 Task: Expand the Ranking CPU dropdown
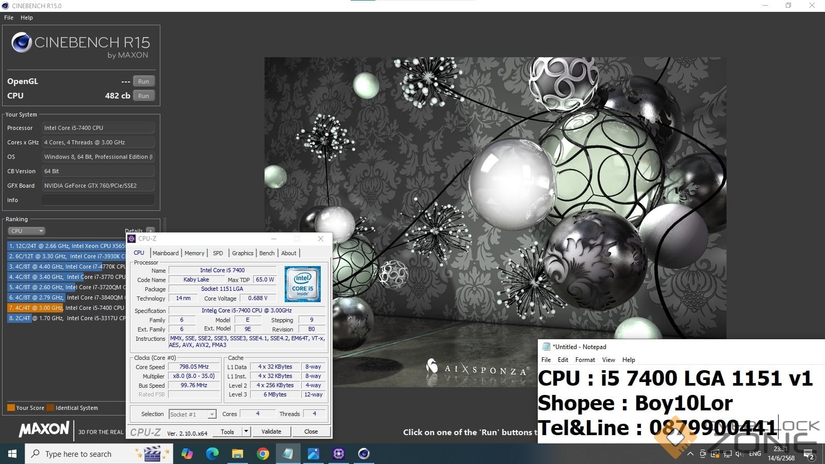coord(27,231)
